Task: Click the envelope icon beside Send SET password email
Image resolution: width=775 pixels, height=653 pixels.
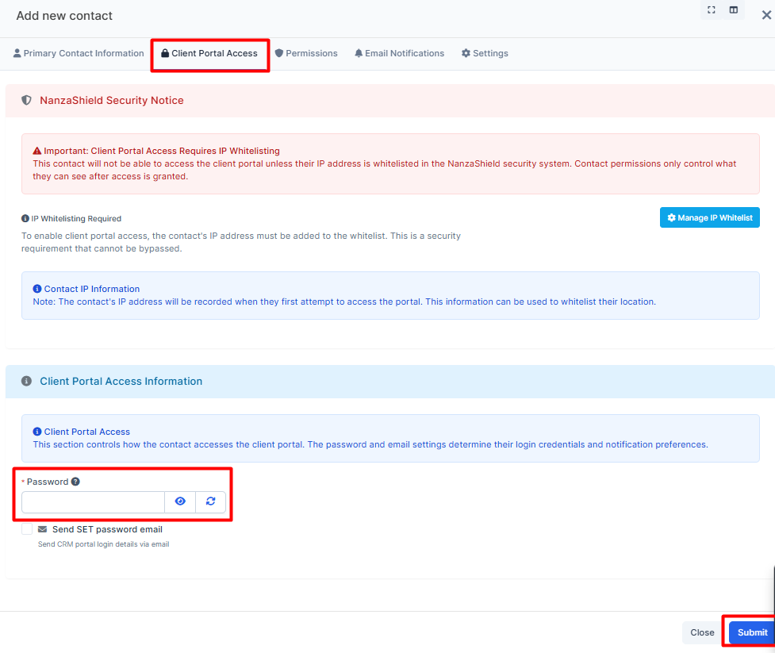Action: [x=43, y=529]
